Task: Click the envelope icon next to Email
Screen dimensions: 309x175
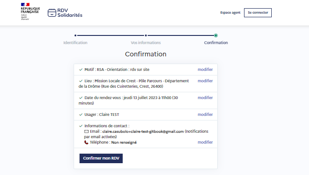Action: 86,131
